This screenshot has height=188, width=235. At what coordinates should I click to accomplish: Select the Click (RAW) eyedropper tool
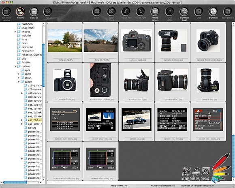pyautogui.click(x=169, y=11)
